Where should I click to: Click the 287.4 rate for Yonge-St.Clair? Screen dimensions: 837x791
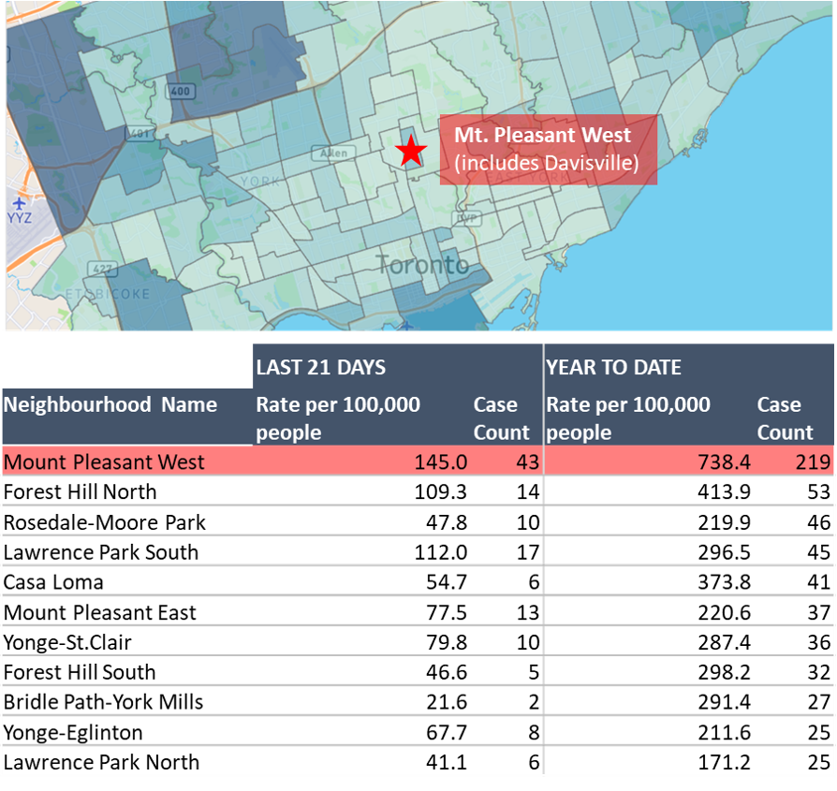pos(725,642)
